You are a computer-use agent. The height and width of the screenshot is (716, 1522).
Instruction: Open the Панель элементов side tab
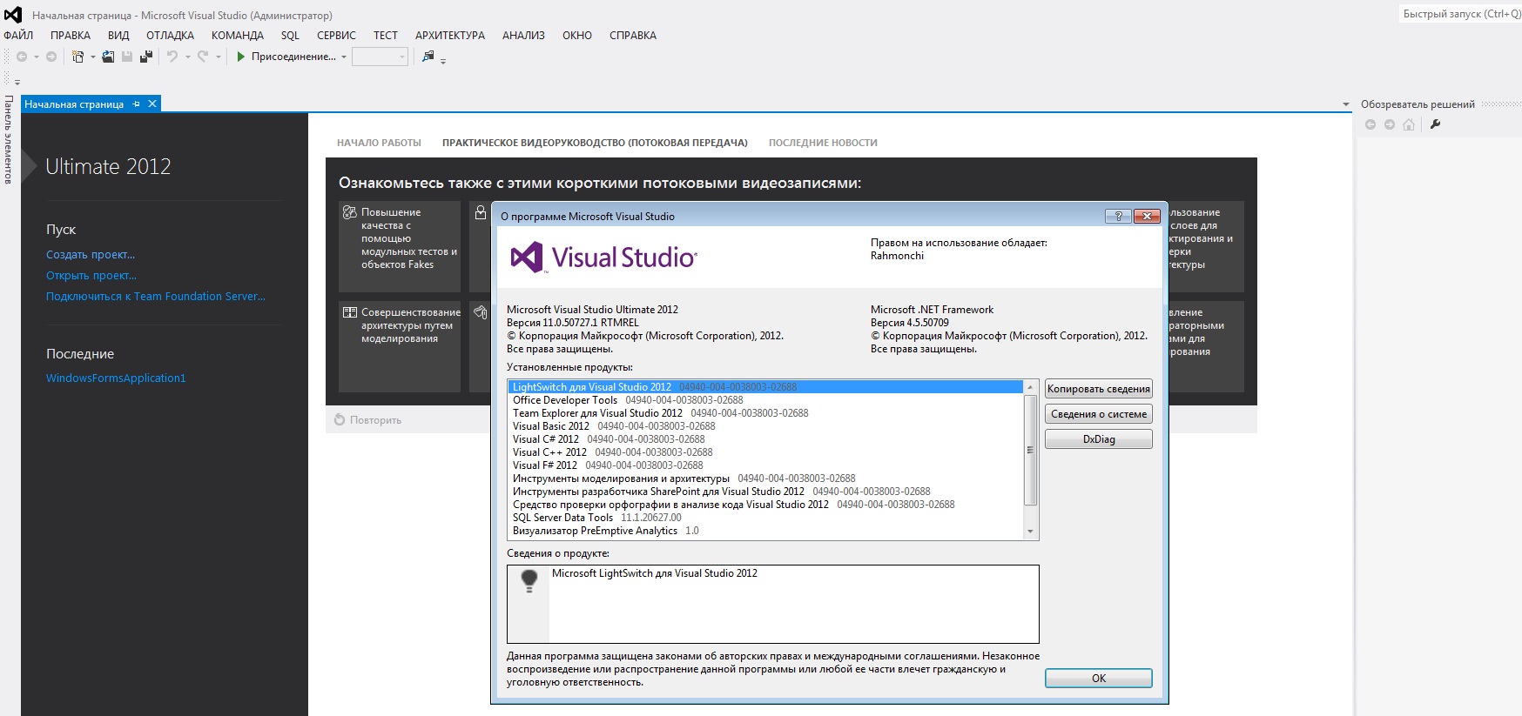tap(9, 139)
